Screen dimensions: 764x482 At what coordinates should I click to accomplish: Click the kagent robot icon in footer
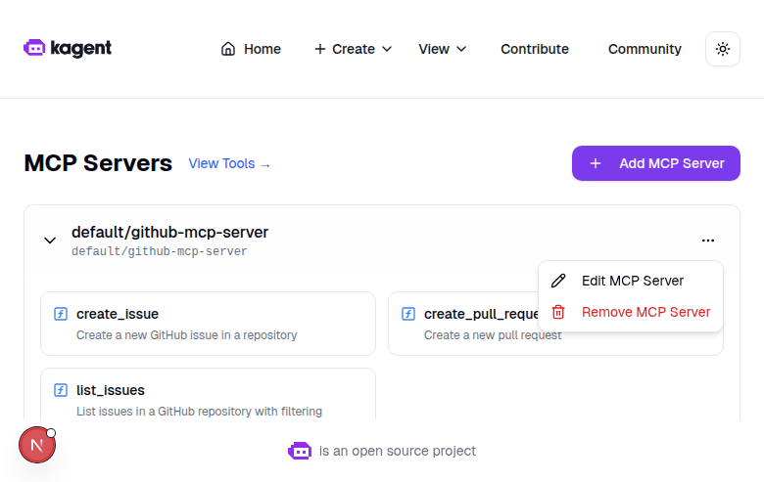point(300,451)
